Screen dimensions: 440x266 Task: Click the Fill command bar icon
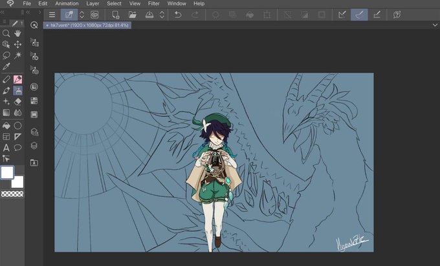pos(250,15)
